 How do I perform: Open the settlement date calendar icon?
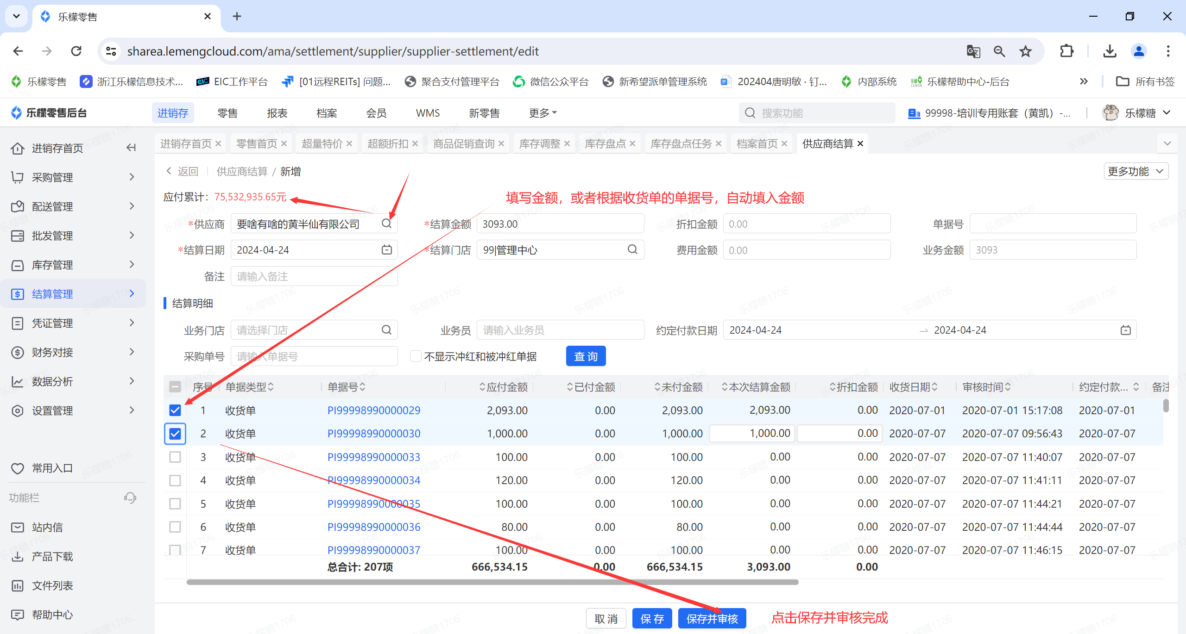coord(386,250)
